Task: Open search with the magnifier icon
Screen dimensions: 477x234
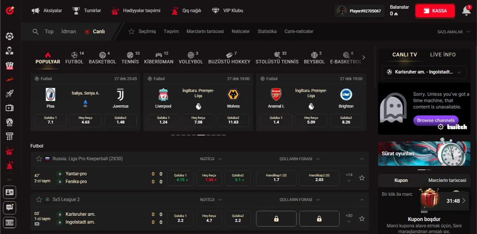Action: tap(36, 32)
